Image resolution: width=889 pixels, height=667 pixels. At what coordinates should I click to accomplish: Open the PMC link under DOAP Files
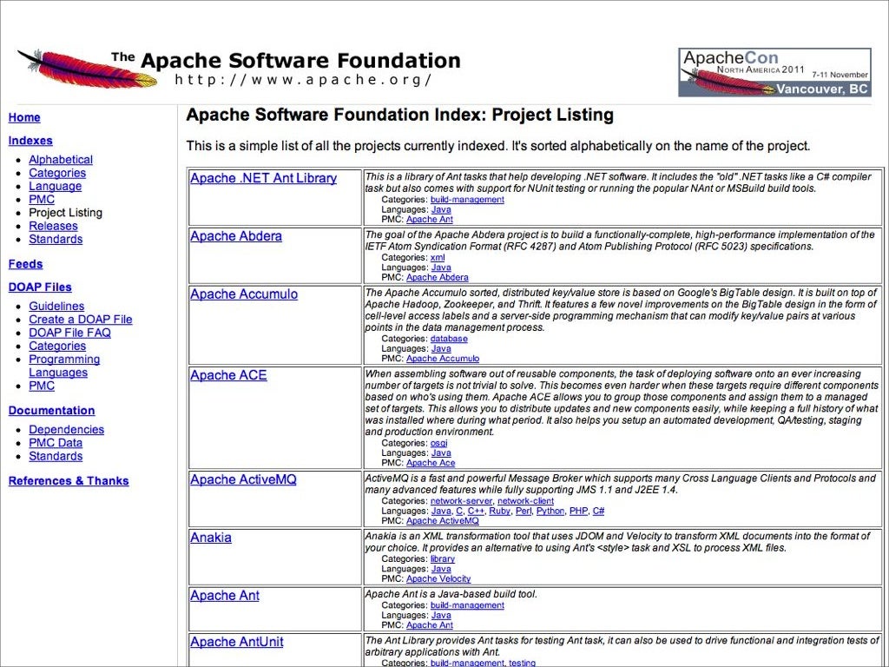click(x=42, y=386)
